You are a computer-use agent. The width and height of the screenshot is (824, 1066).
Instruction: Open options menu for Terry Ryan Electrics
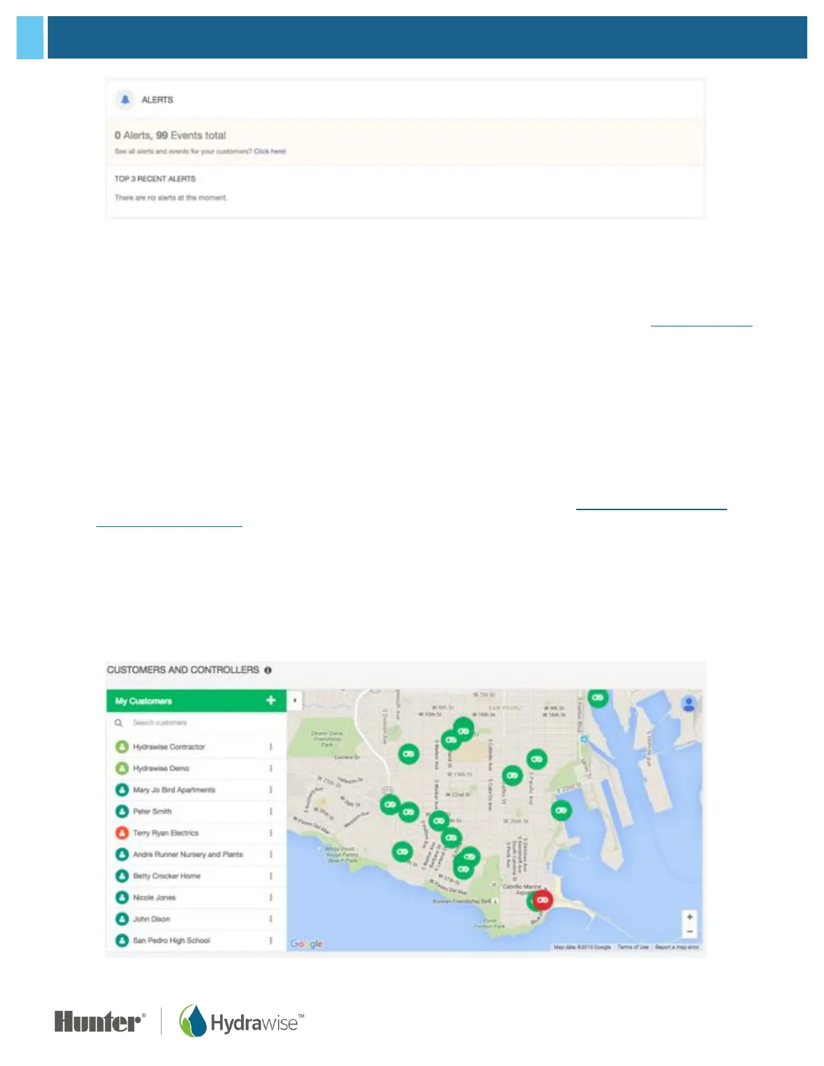pyautogui.click(x=271, y=833)
